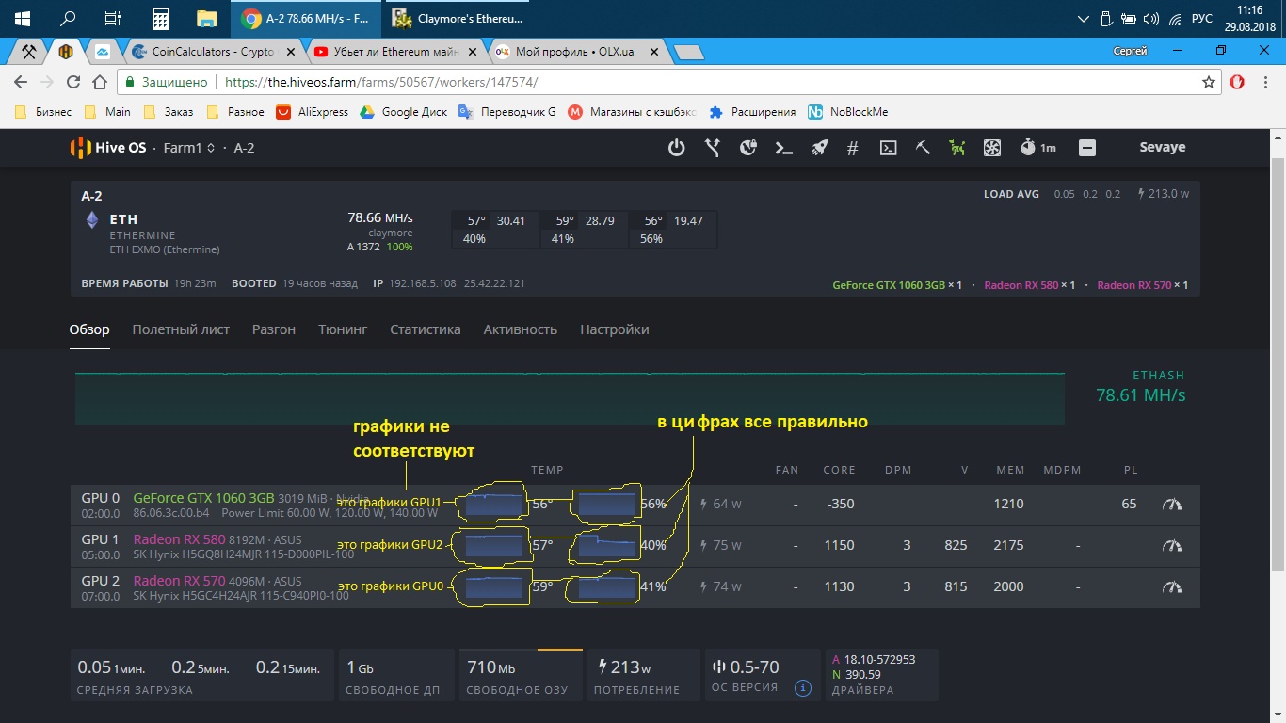Switch to Claymore's Ethereum taskbar window
Image resolution: width=1286 pixels, height=723 pixels.
[x=458, y=19]
